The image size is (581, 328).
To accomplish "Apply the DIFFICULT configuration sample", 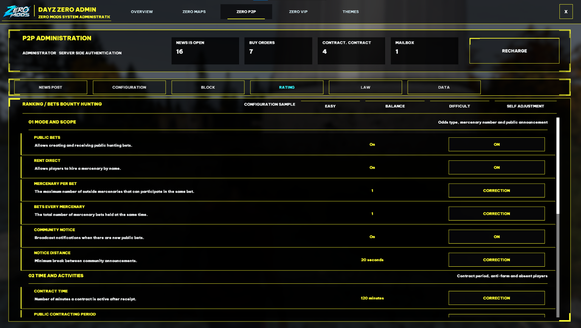I will point(460,106).
